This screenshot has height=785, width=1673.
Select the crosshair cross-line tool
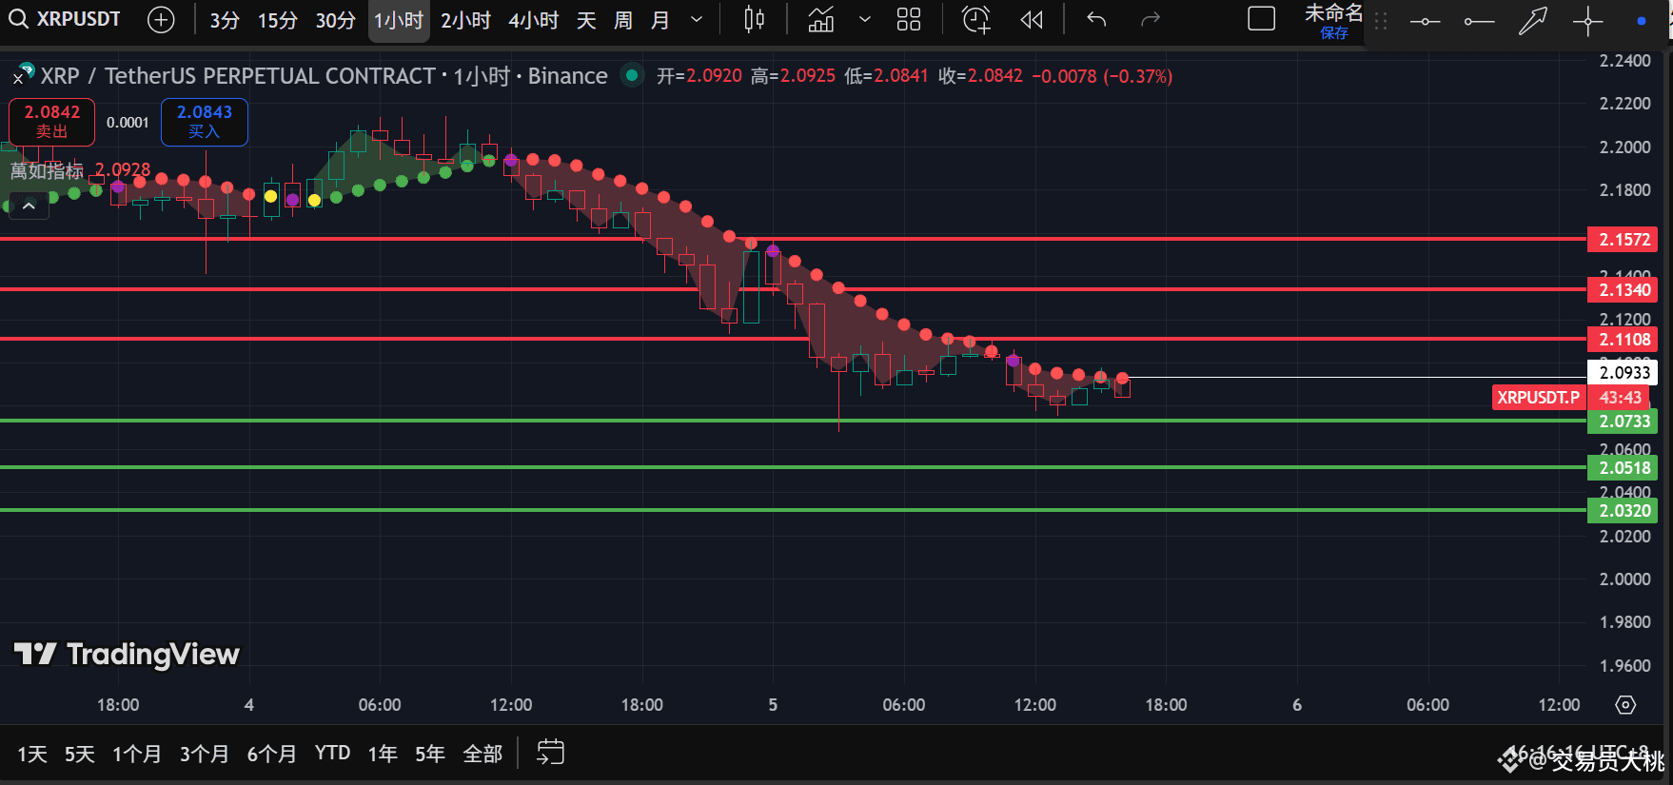[1587, 21]
